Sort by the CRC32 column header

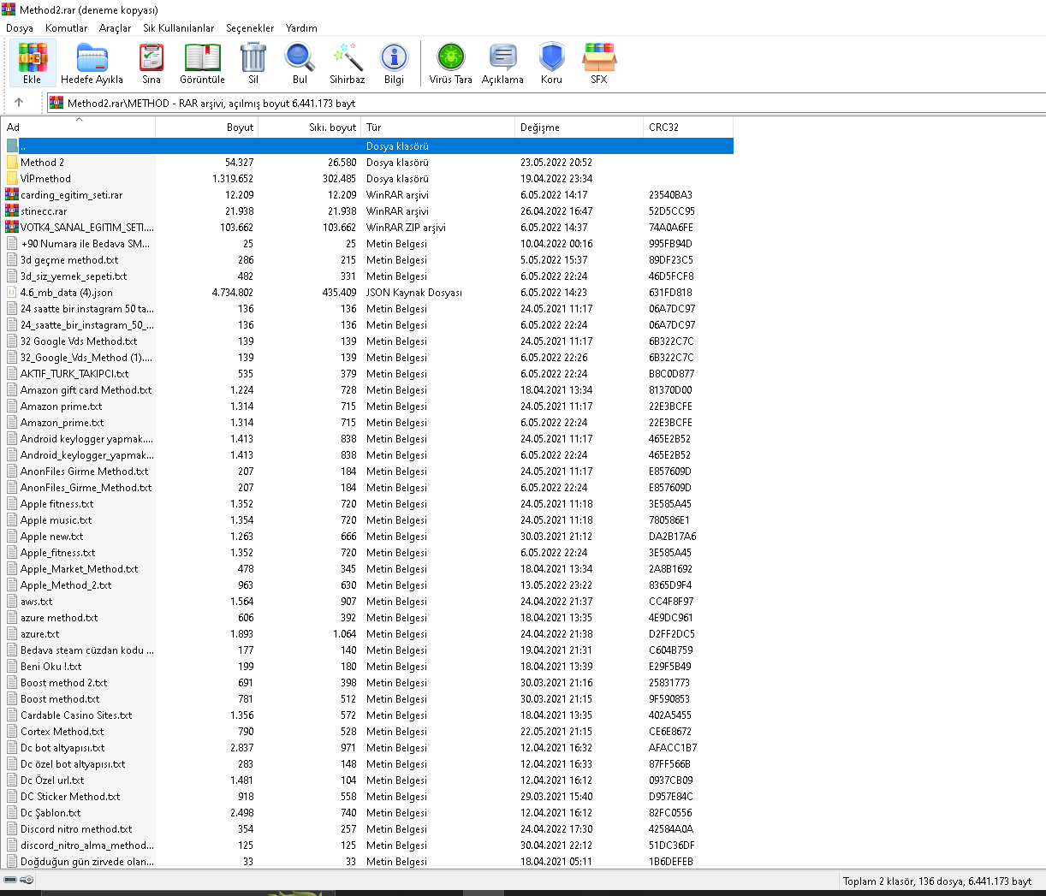[688, 127]
